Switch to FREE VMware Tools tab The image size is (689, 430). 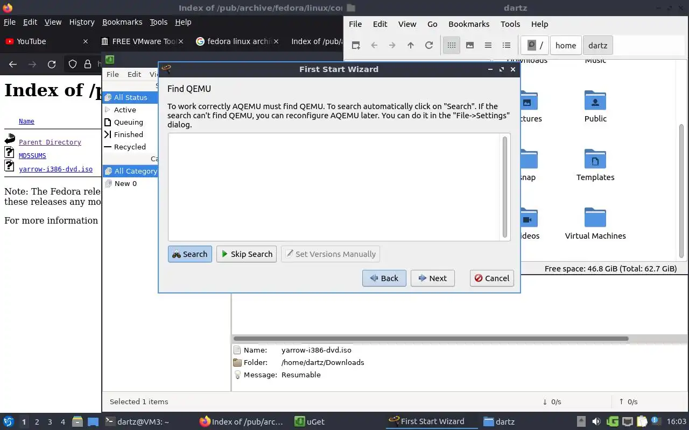pos(141,41)
